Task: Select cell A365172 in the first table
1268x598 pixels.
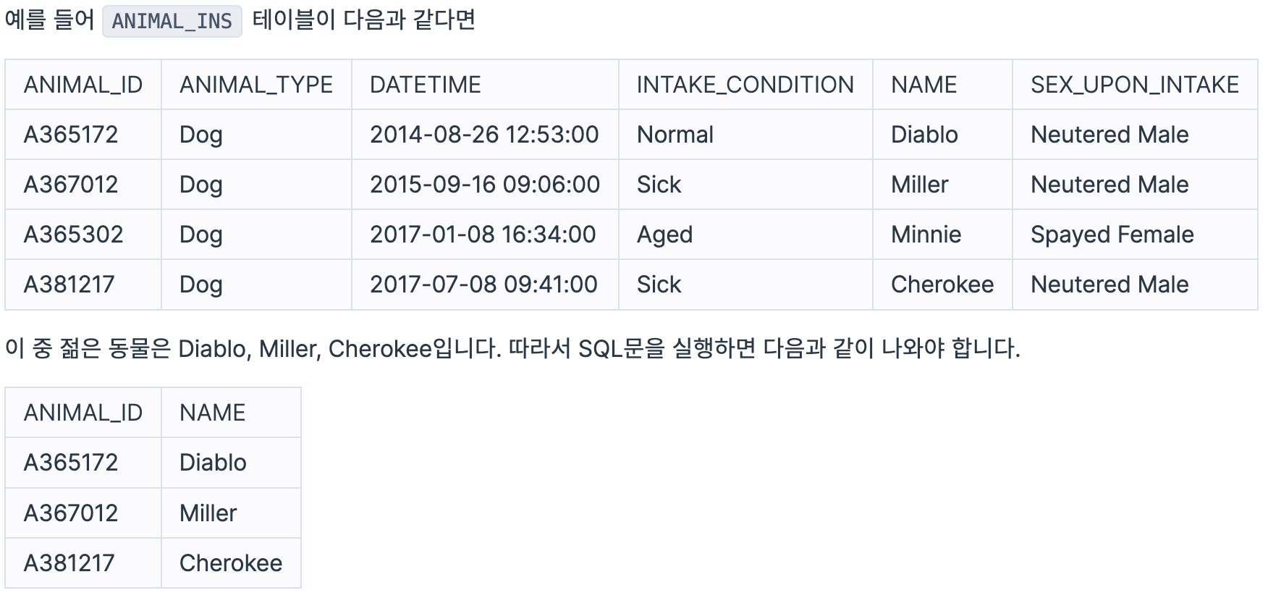Action: (83, 135)
